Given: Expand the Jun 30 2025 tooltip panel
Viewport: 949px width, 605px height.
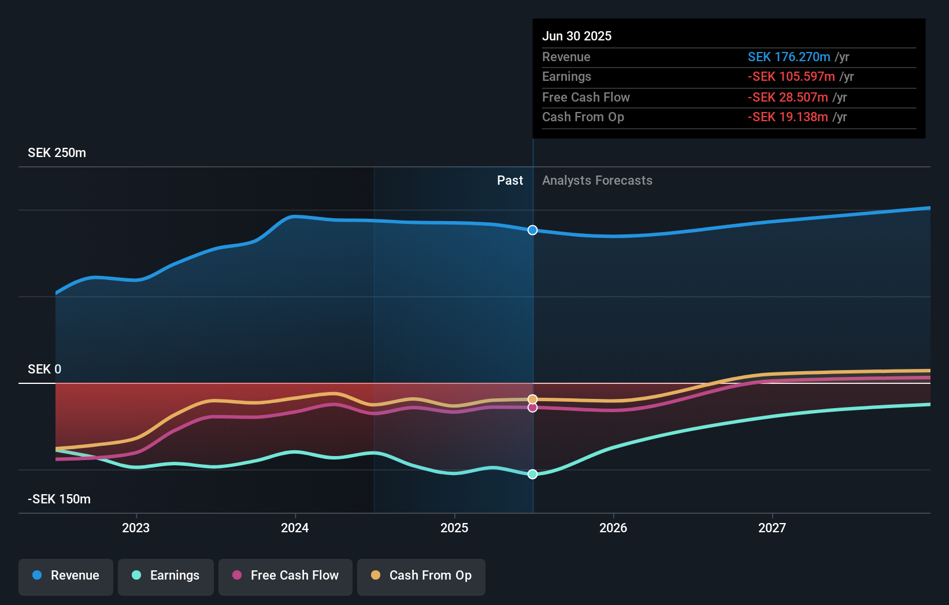Looking at the screenshot, I should 577,36.
